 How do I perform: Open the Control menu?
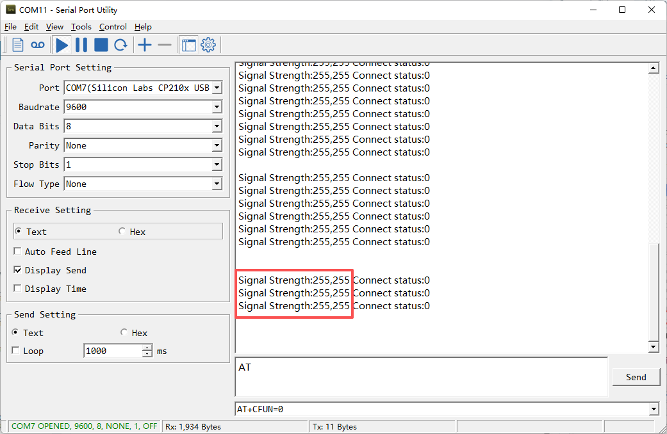pos(113,27)
